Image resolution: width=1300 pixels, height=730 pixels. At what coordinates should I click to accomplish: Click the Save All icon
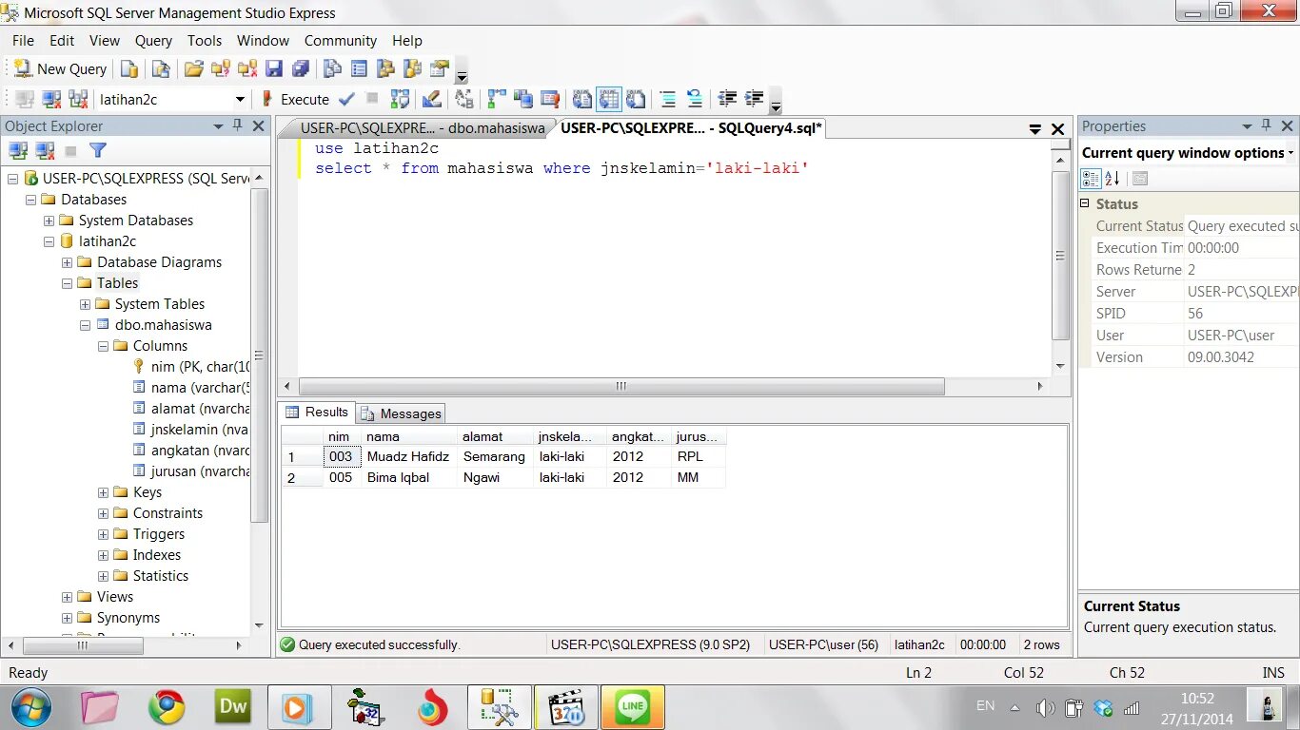(301, 68)
